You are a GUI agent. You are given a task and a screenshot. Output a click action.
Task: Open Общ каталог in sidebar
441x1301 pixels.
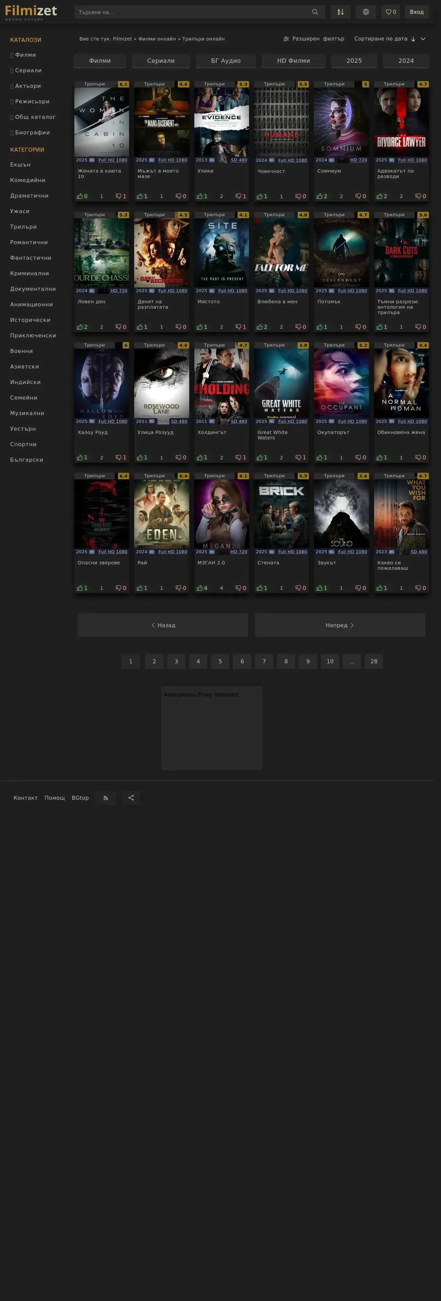pyautogui.click(x=35, y=117)
